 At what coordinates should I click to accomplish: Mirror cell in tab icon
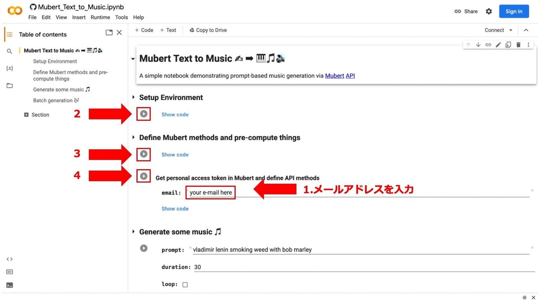[508, 45]
